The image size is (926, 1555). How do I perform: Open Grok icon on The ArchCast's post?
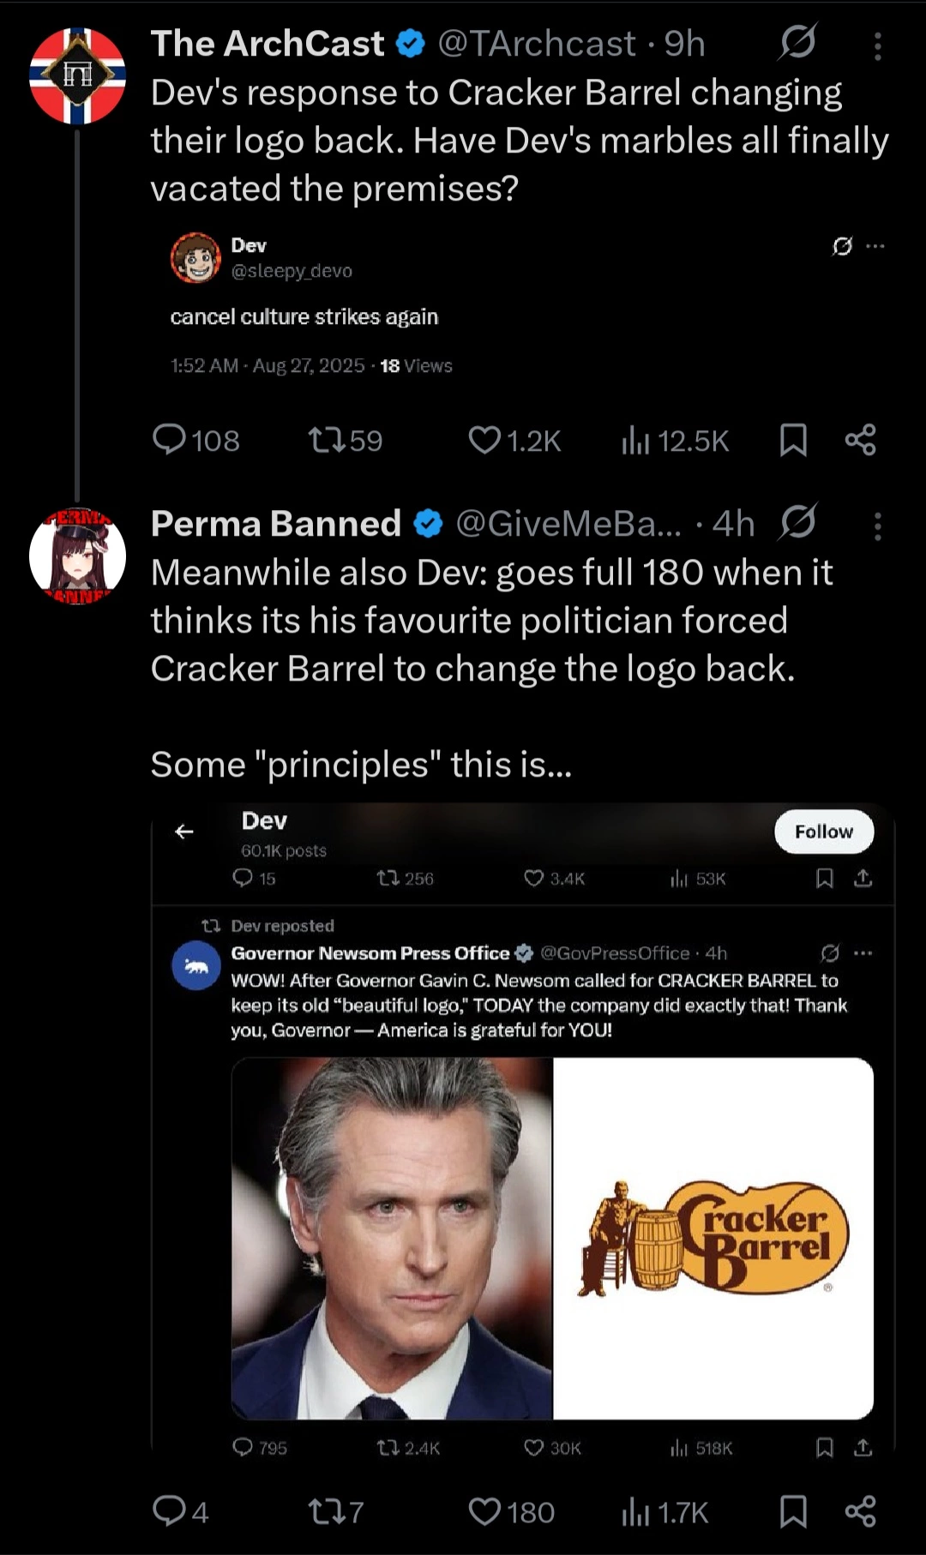click(797, 41)
